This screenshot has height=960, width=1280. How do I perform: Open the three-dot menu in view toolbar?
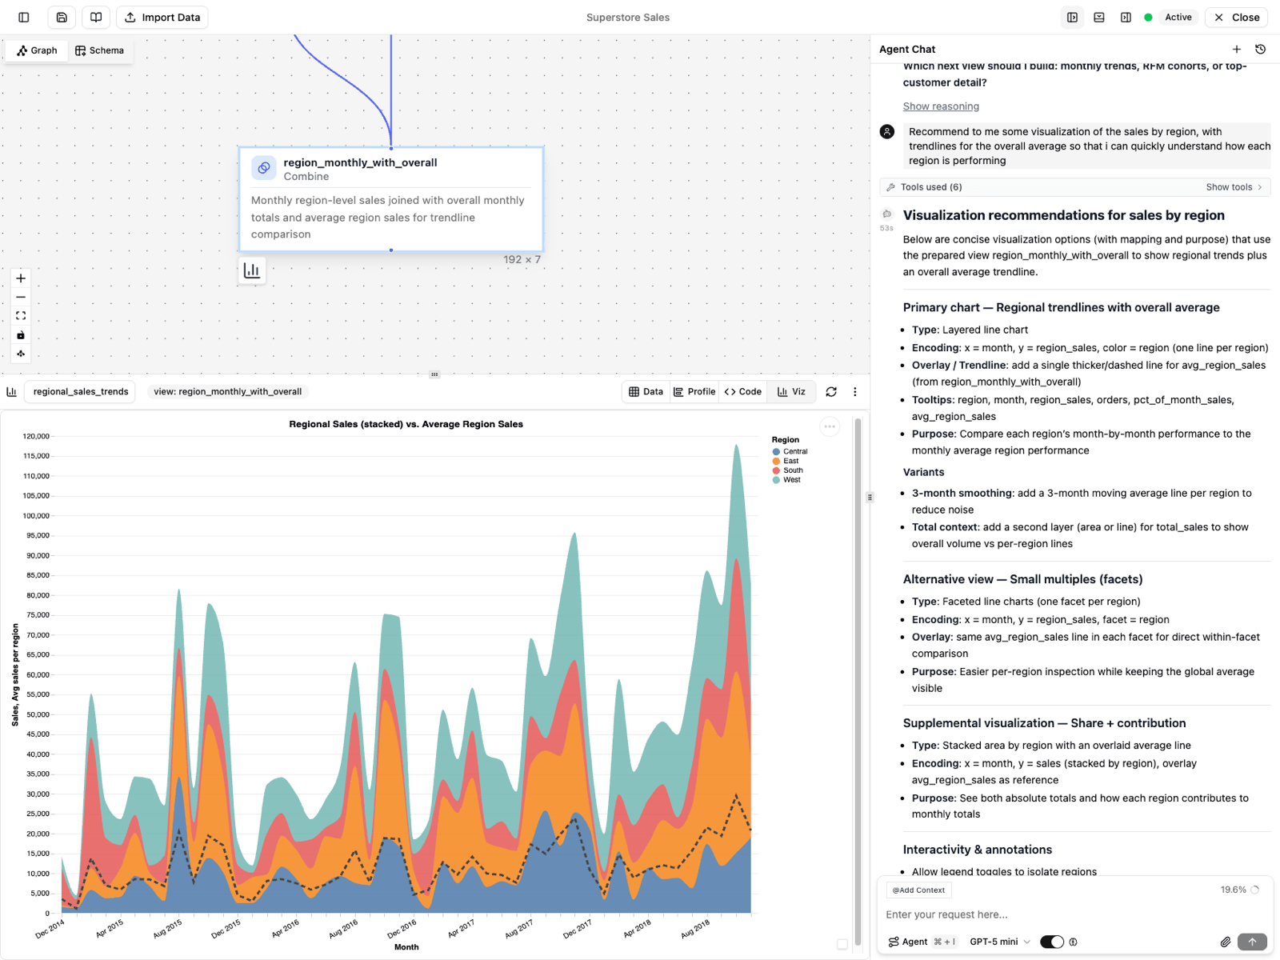click(854, 392)
